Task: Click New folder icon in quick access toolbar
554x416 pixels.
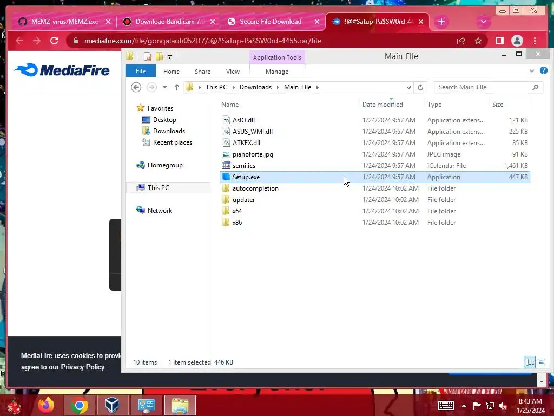Action: [160, 56]
